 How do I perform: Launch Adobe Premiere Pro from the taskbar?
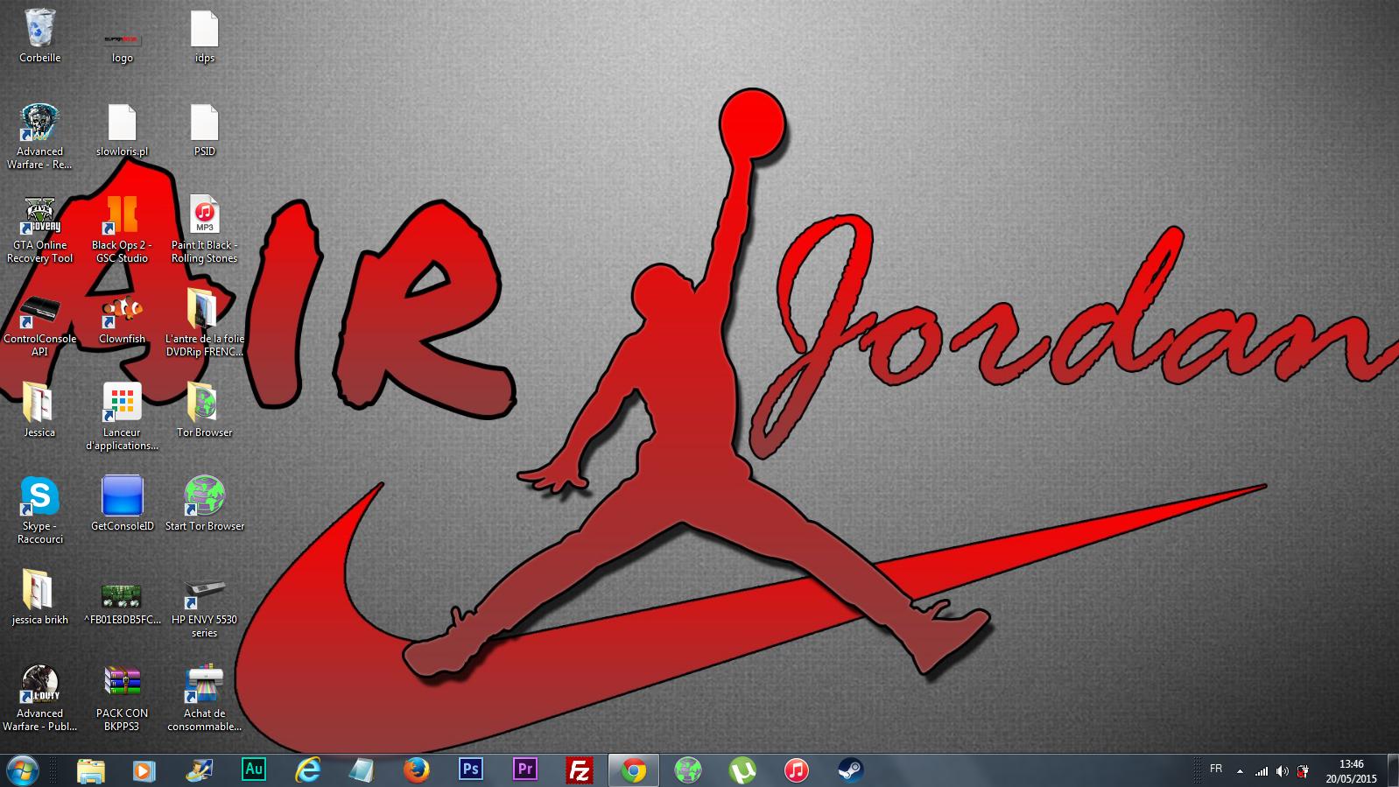(x=525, y=770)
